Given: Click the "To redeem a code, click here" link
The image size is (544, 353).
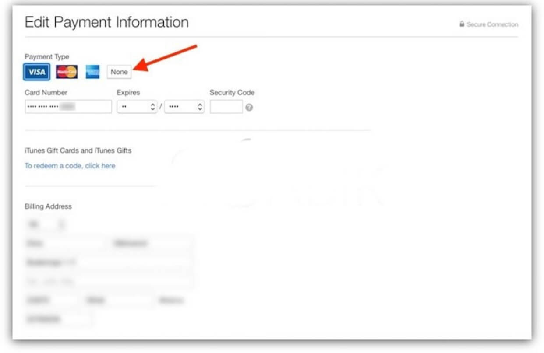Looking at the screenshot, I should [70, 166].
